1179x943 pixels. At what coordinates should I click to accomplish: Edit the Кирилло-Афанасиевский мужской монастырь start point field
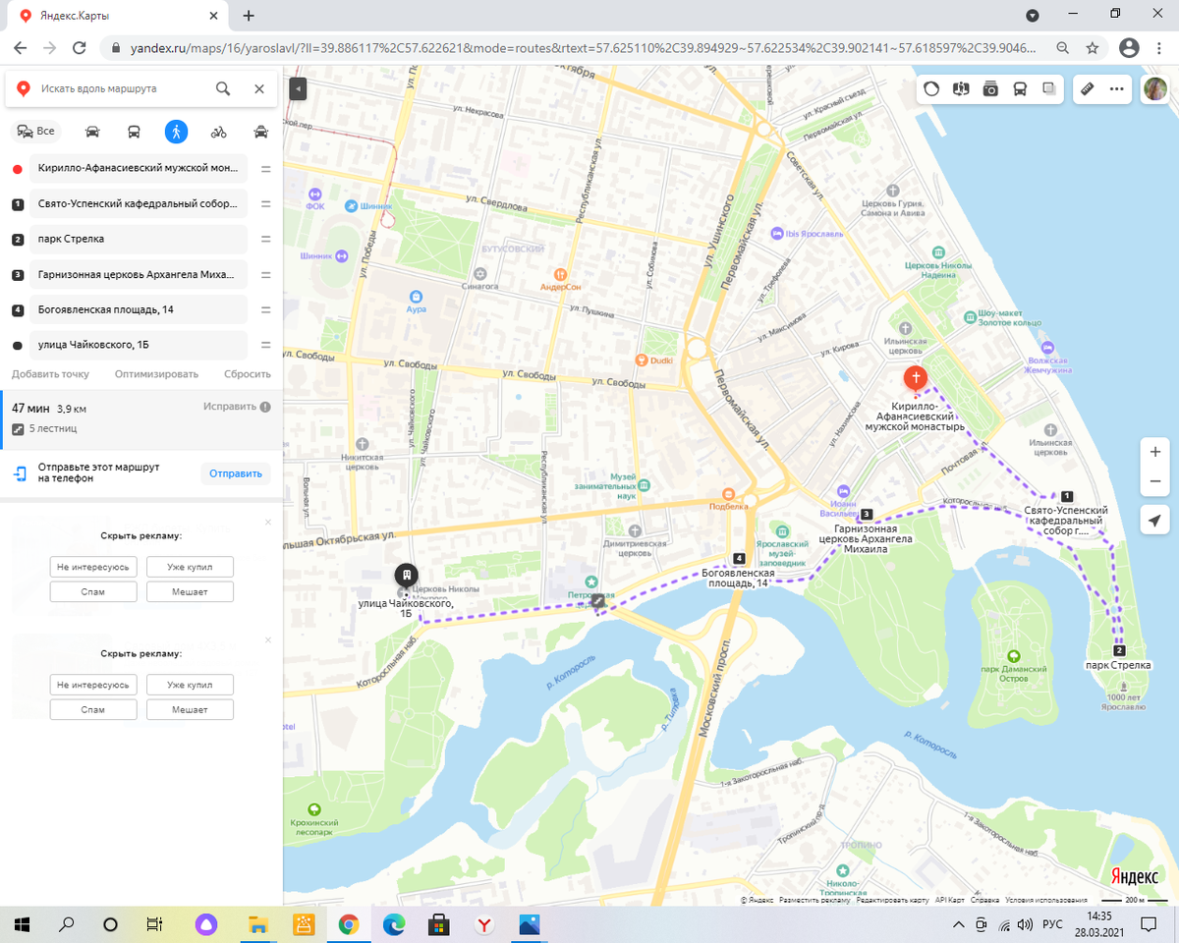[139, 168]
